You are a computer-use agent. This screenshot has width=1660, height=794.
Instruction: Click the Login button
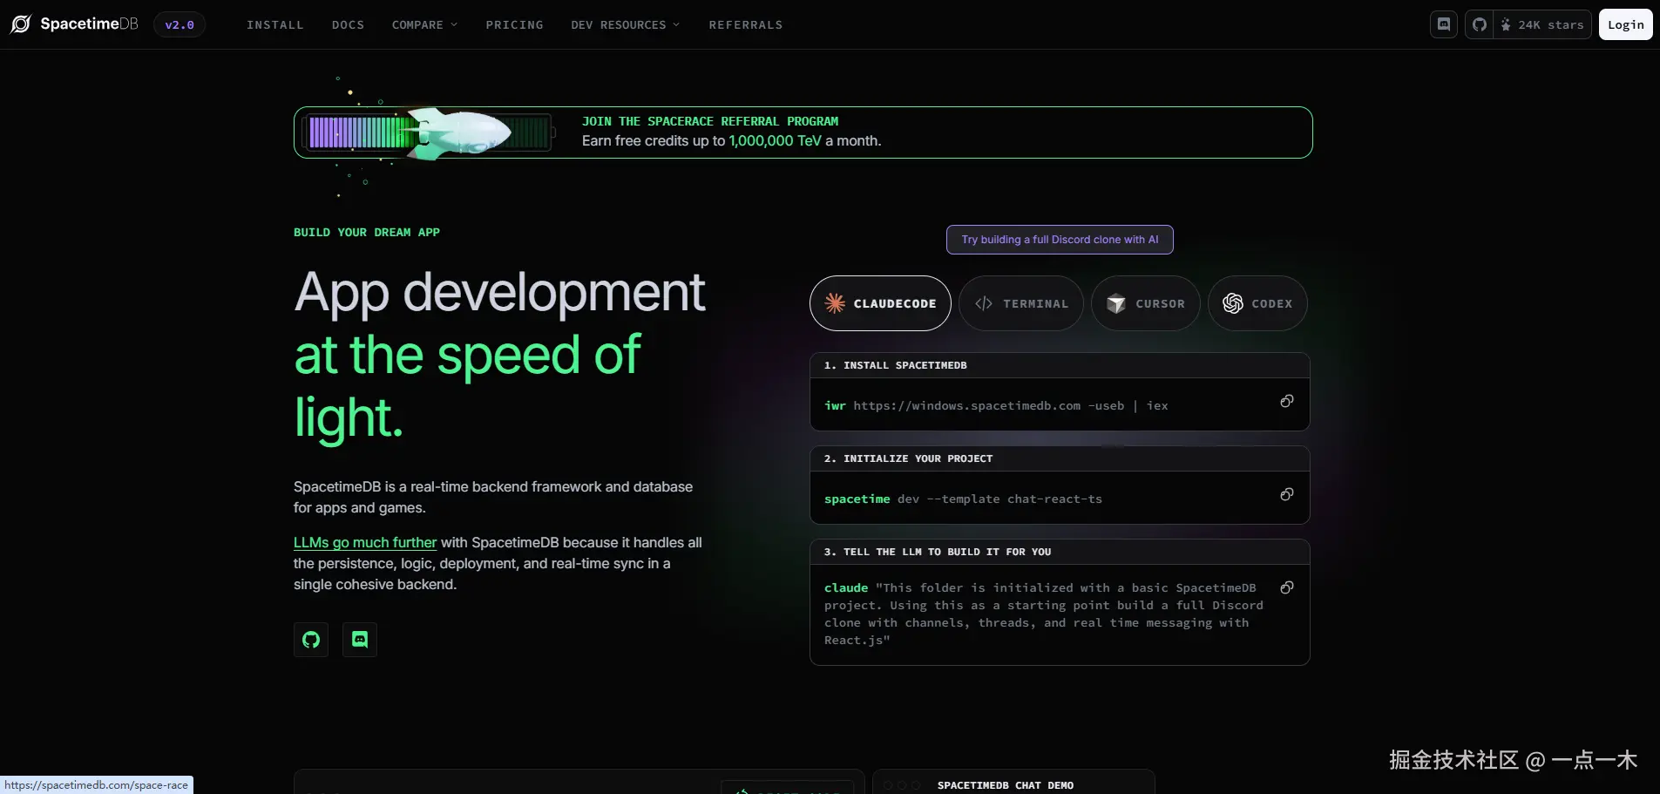(x=1624, y=24)
